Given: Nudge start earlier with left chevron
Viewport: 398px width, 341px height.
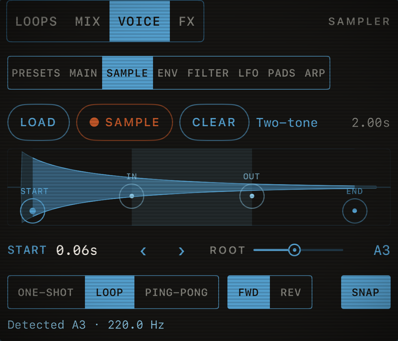Looking at the screenshot, I should click(x=143, y=251).
